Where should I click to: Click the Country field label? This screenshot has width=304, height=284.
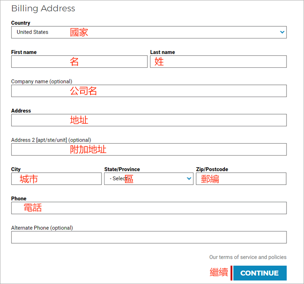point(21,23)
